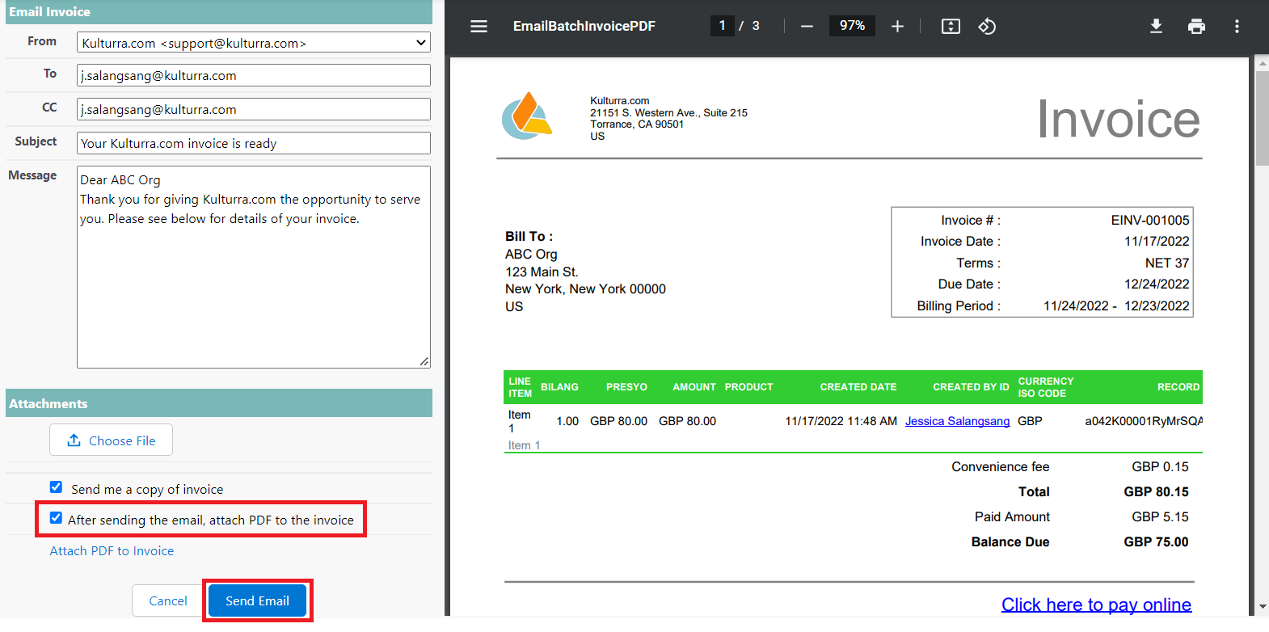The height and width of the screenshot is (632, 1269).
Task: Open the Attach PDF to Invoice link
Action: 112,551
